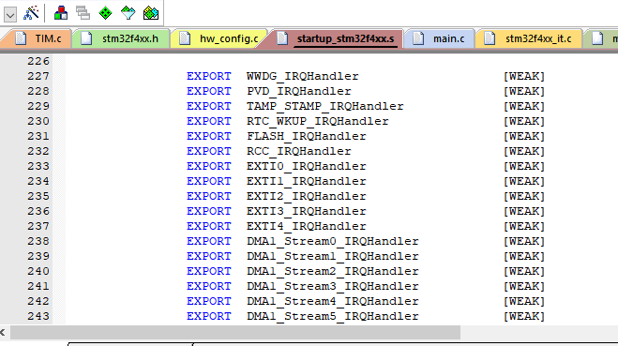Select the startup_stm32f4xx.s tab
618x346 pixels.
click(346, 38)
